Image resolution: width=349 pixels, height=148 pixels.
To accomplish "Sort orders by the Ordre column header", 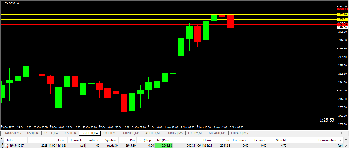I will pos(16,140).
